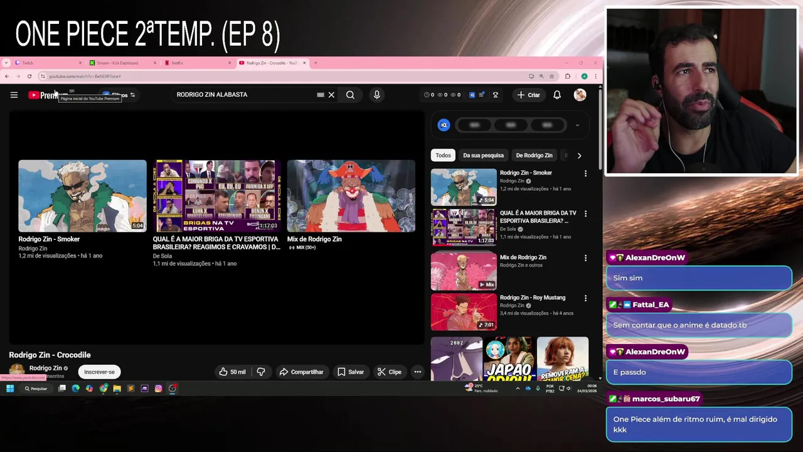Expand the IQ panel chevron
803x452 pixels.
coord(577,125)
